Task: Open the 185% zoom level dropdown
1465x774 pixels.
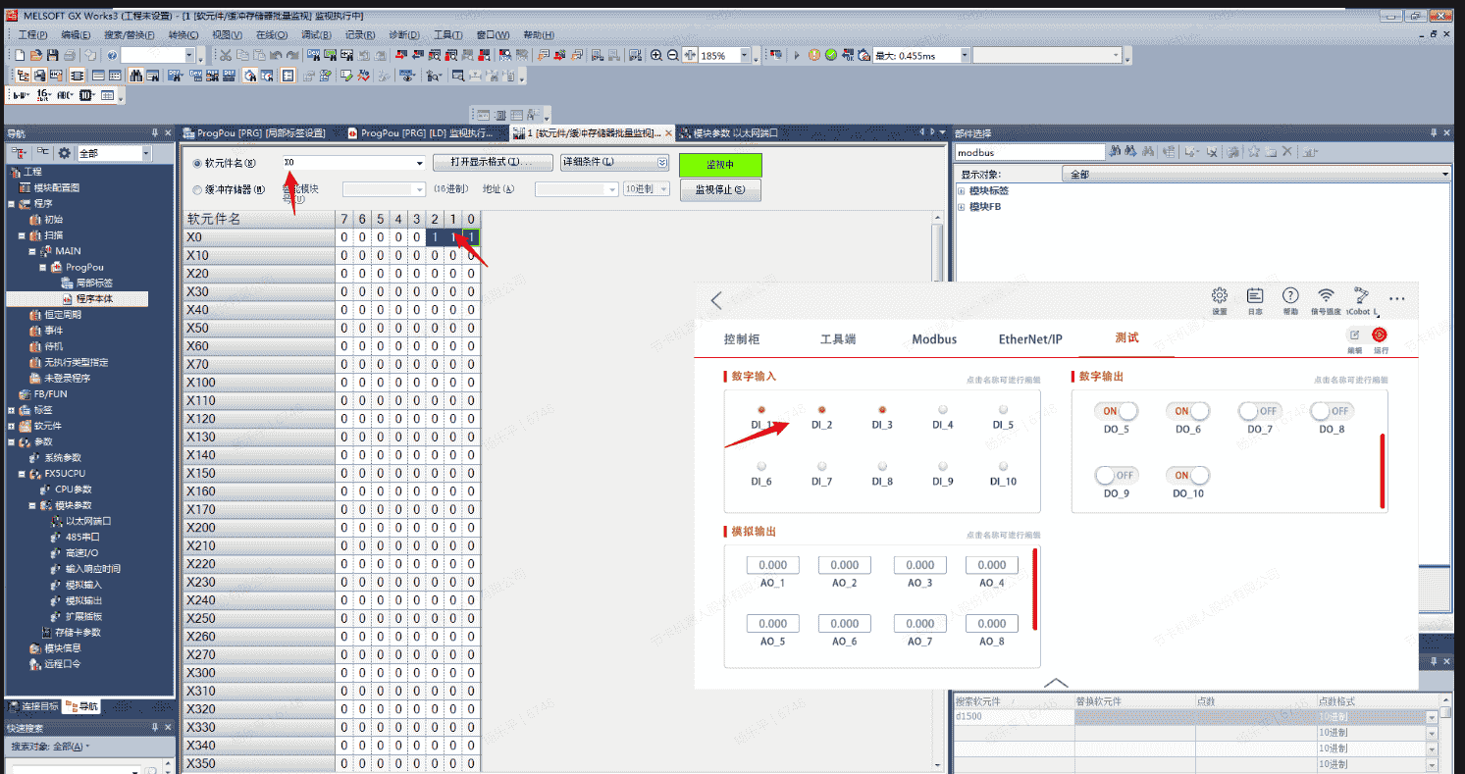Action: tap(745, 56)
